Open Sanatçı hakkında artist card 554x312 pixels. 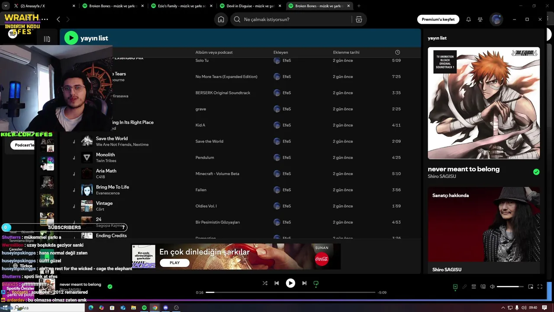[x=483, y=230]
